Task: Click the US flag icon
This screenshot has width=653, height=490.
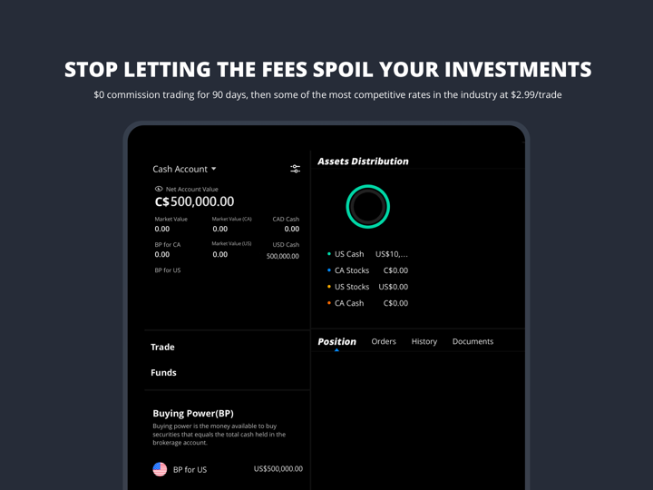Action: click(x=160, y=469)
